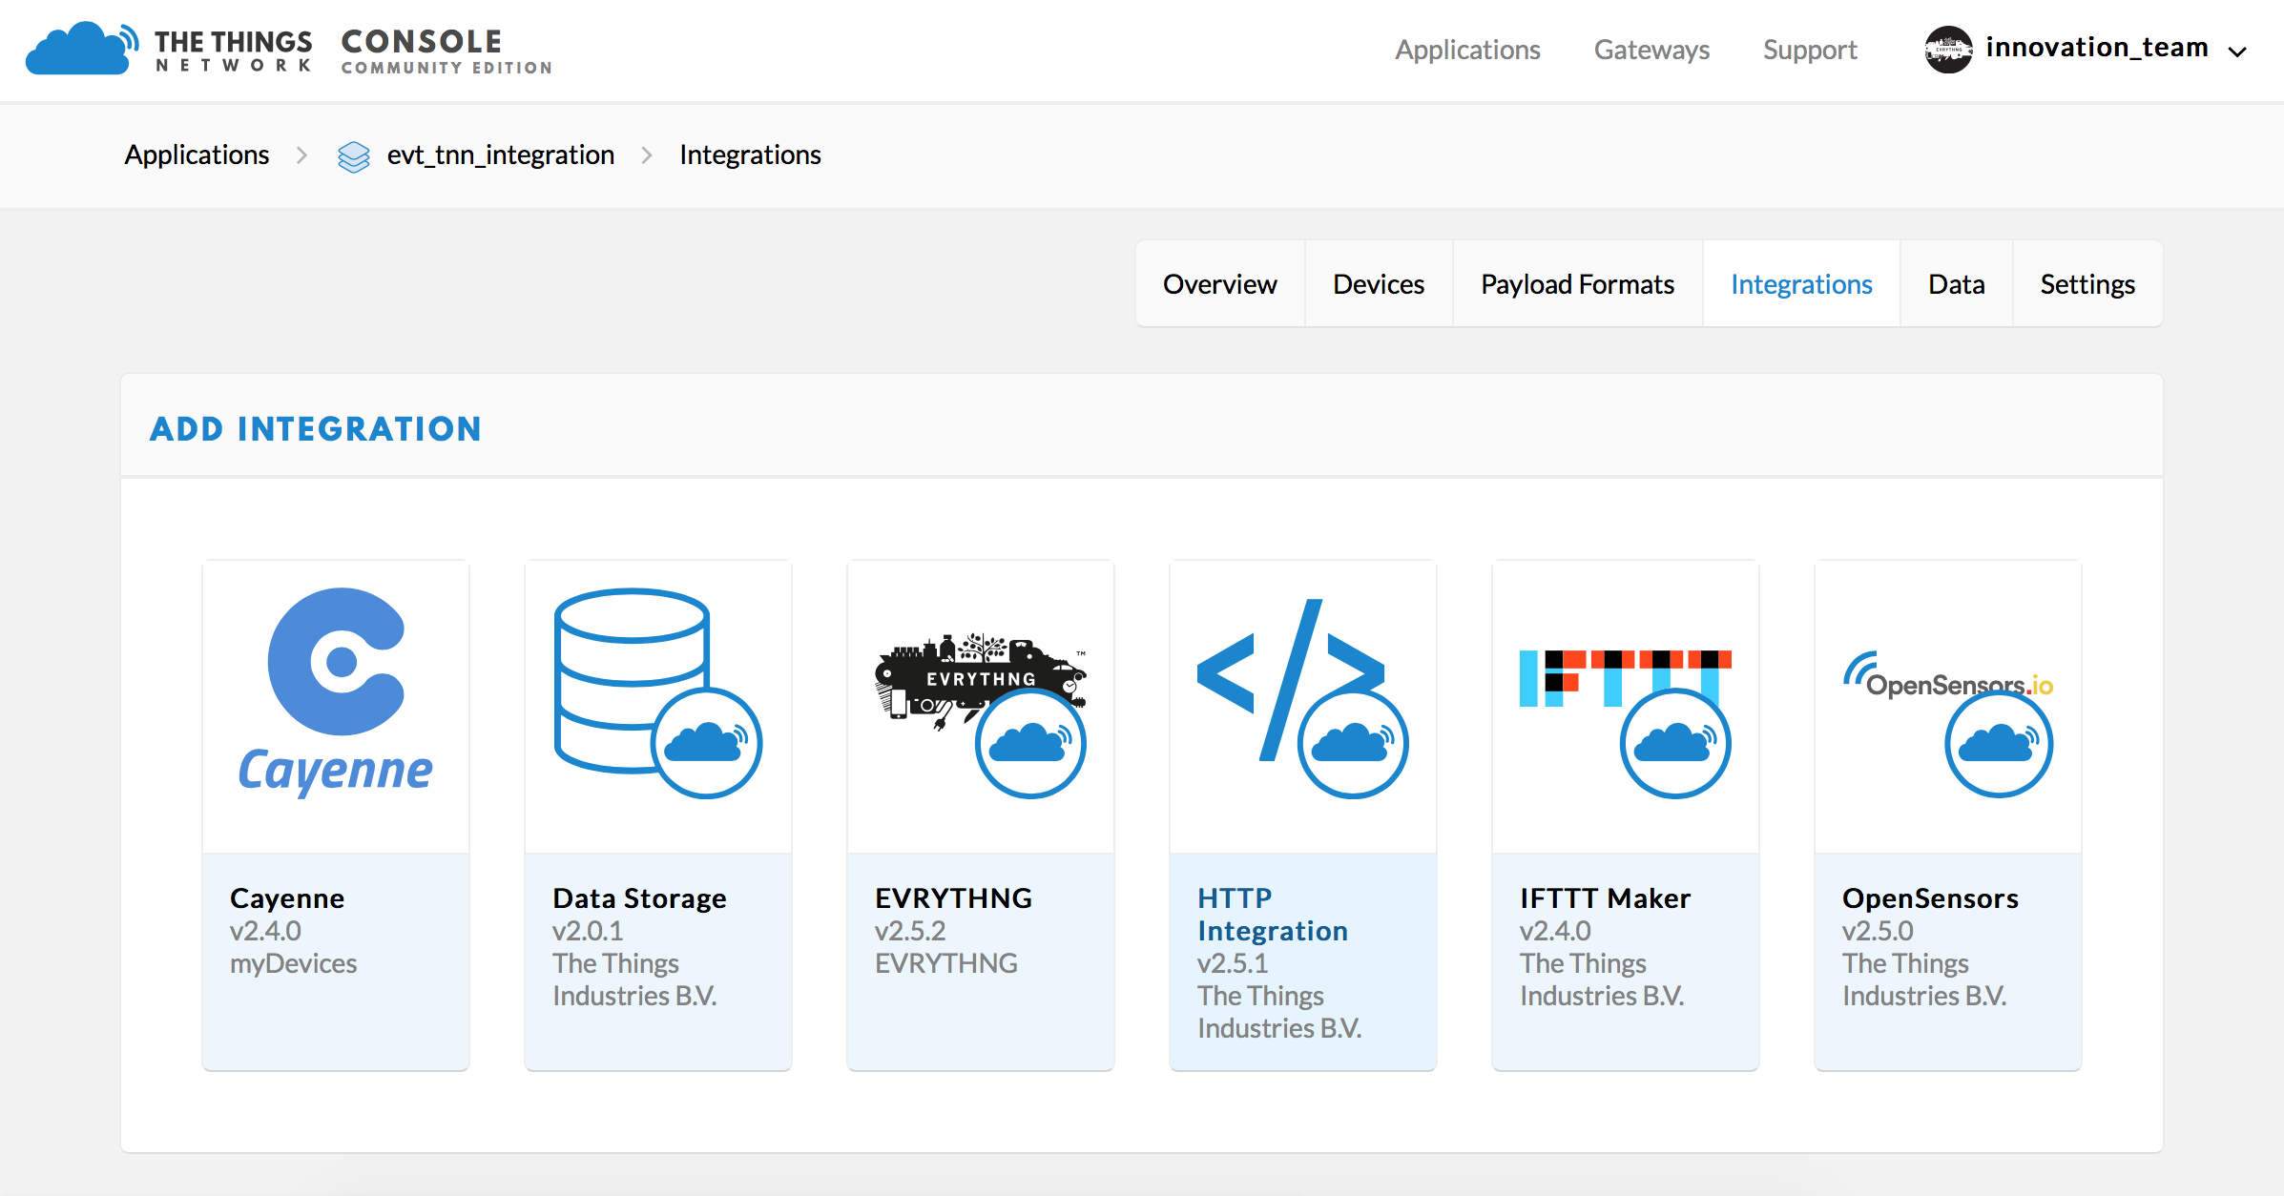
Task: Click the v2.5.1 version under HTTP Integration
Action: coord(1233,963)
